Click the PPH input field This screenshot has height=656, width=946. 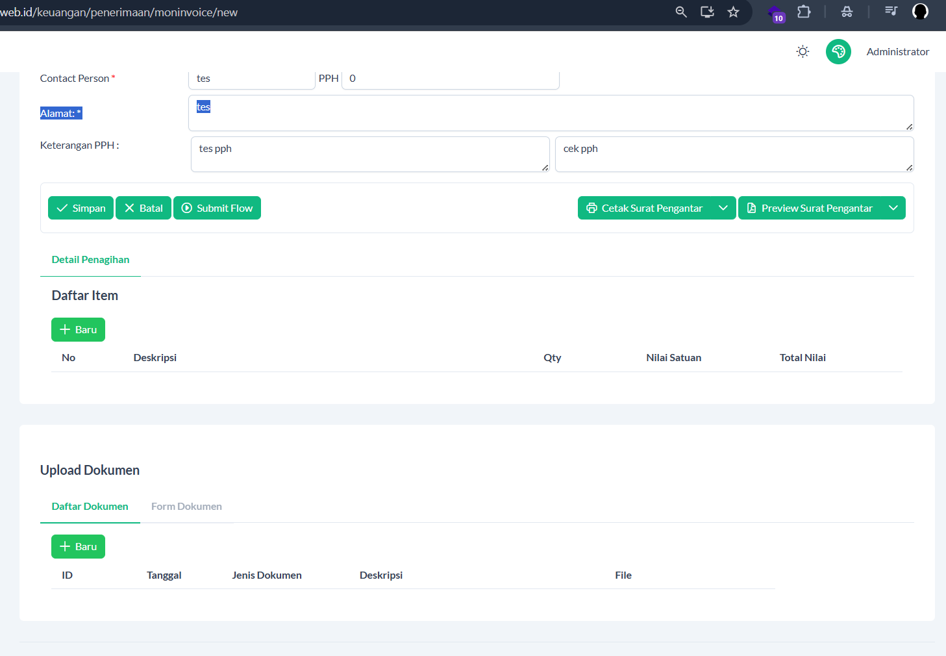[x=450, y=79]
